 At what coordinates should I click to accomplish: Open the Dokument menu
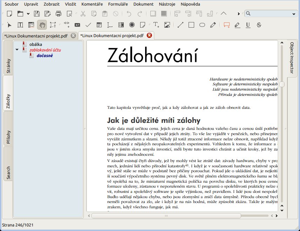143,4
